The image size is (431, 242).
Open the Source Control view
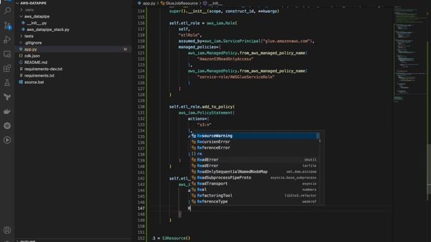(x=7, y=26)
